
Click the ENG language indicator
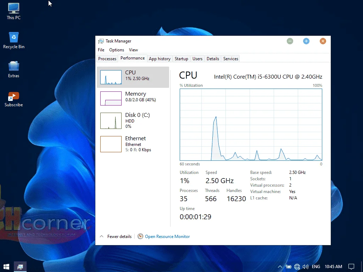pyautogui.click(x=316, y=267)
